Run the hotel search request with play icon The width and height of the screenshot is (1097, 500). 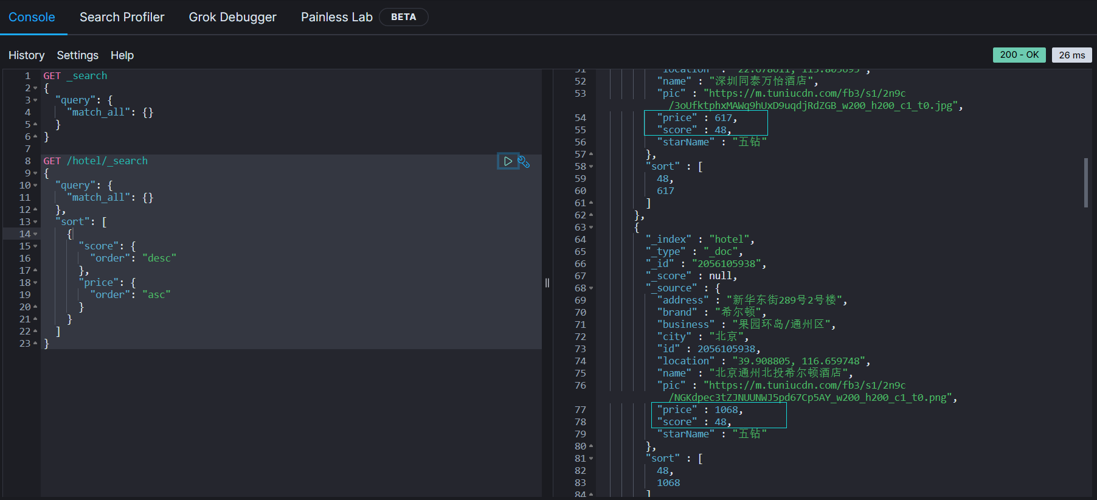point(508,161)
